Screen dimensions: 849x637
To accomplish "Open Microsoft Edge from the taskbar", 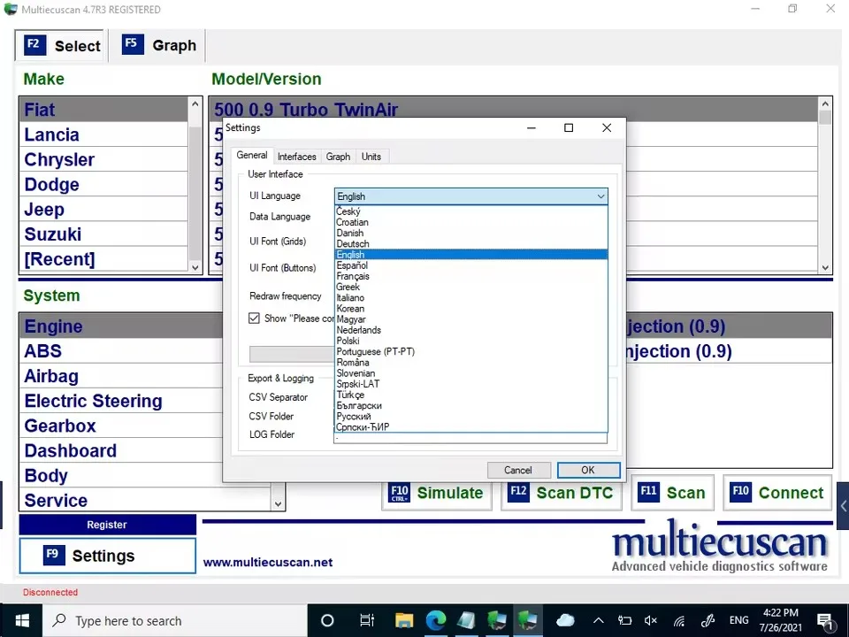I will (436, 620).
